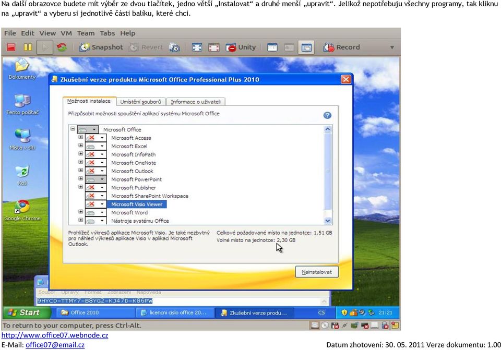Start recording with the Record button
The image size is (501, 350).
341,47
